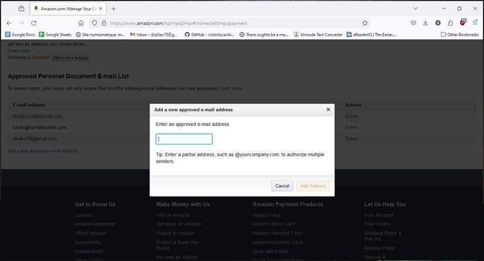Open Google Docs bookmark
The width and height of the screenshot is (484, 261).
click(x=20, y=35)
